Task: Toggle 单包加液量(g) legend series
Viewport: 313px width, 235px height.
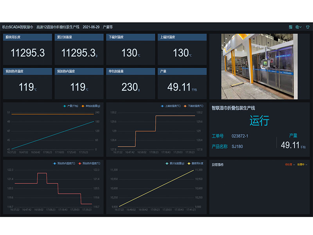Action: pyautogui.click(x=91, y=106)
